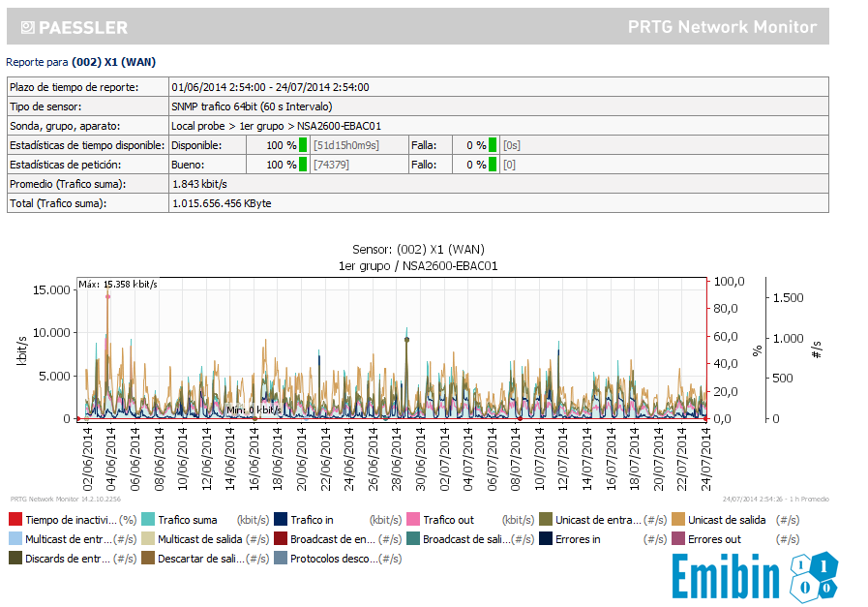Select Broadcast de entrada legend swatch
The height and width of the screenshot is (607, 868).
coord(281,539)
